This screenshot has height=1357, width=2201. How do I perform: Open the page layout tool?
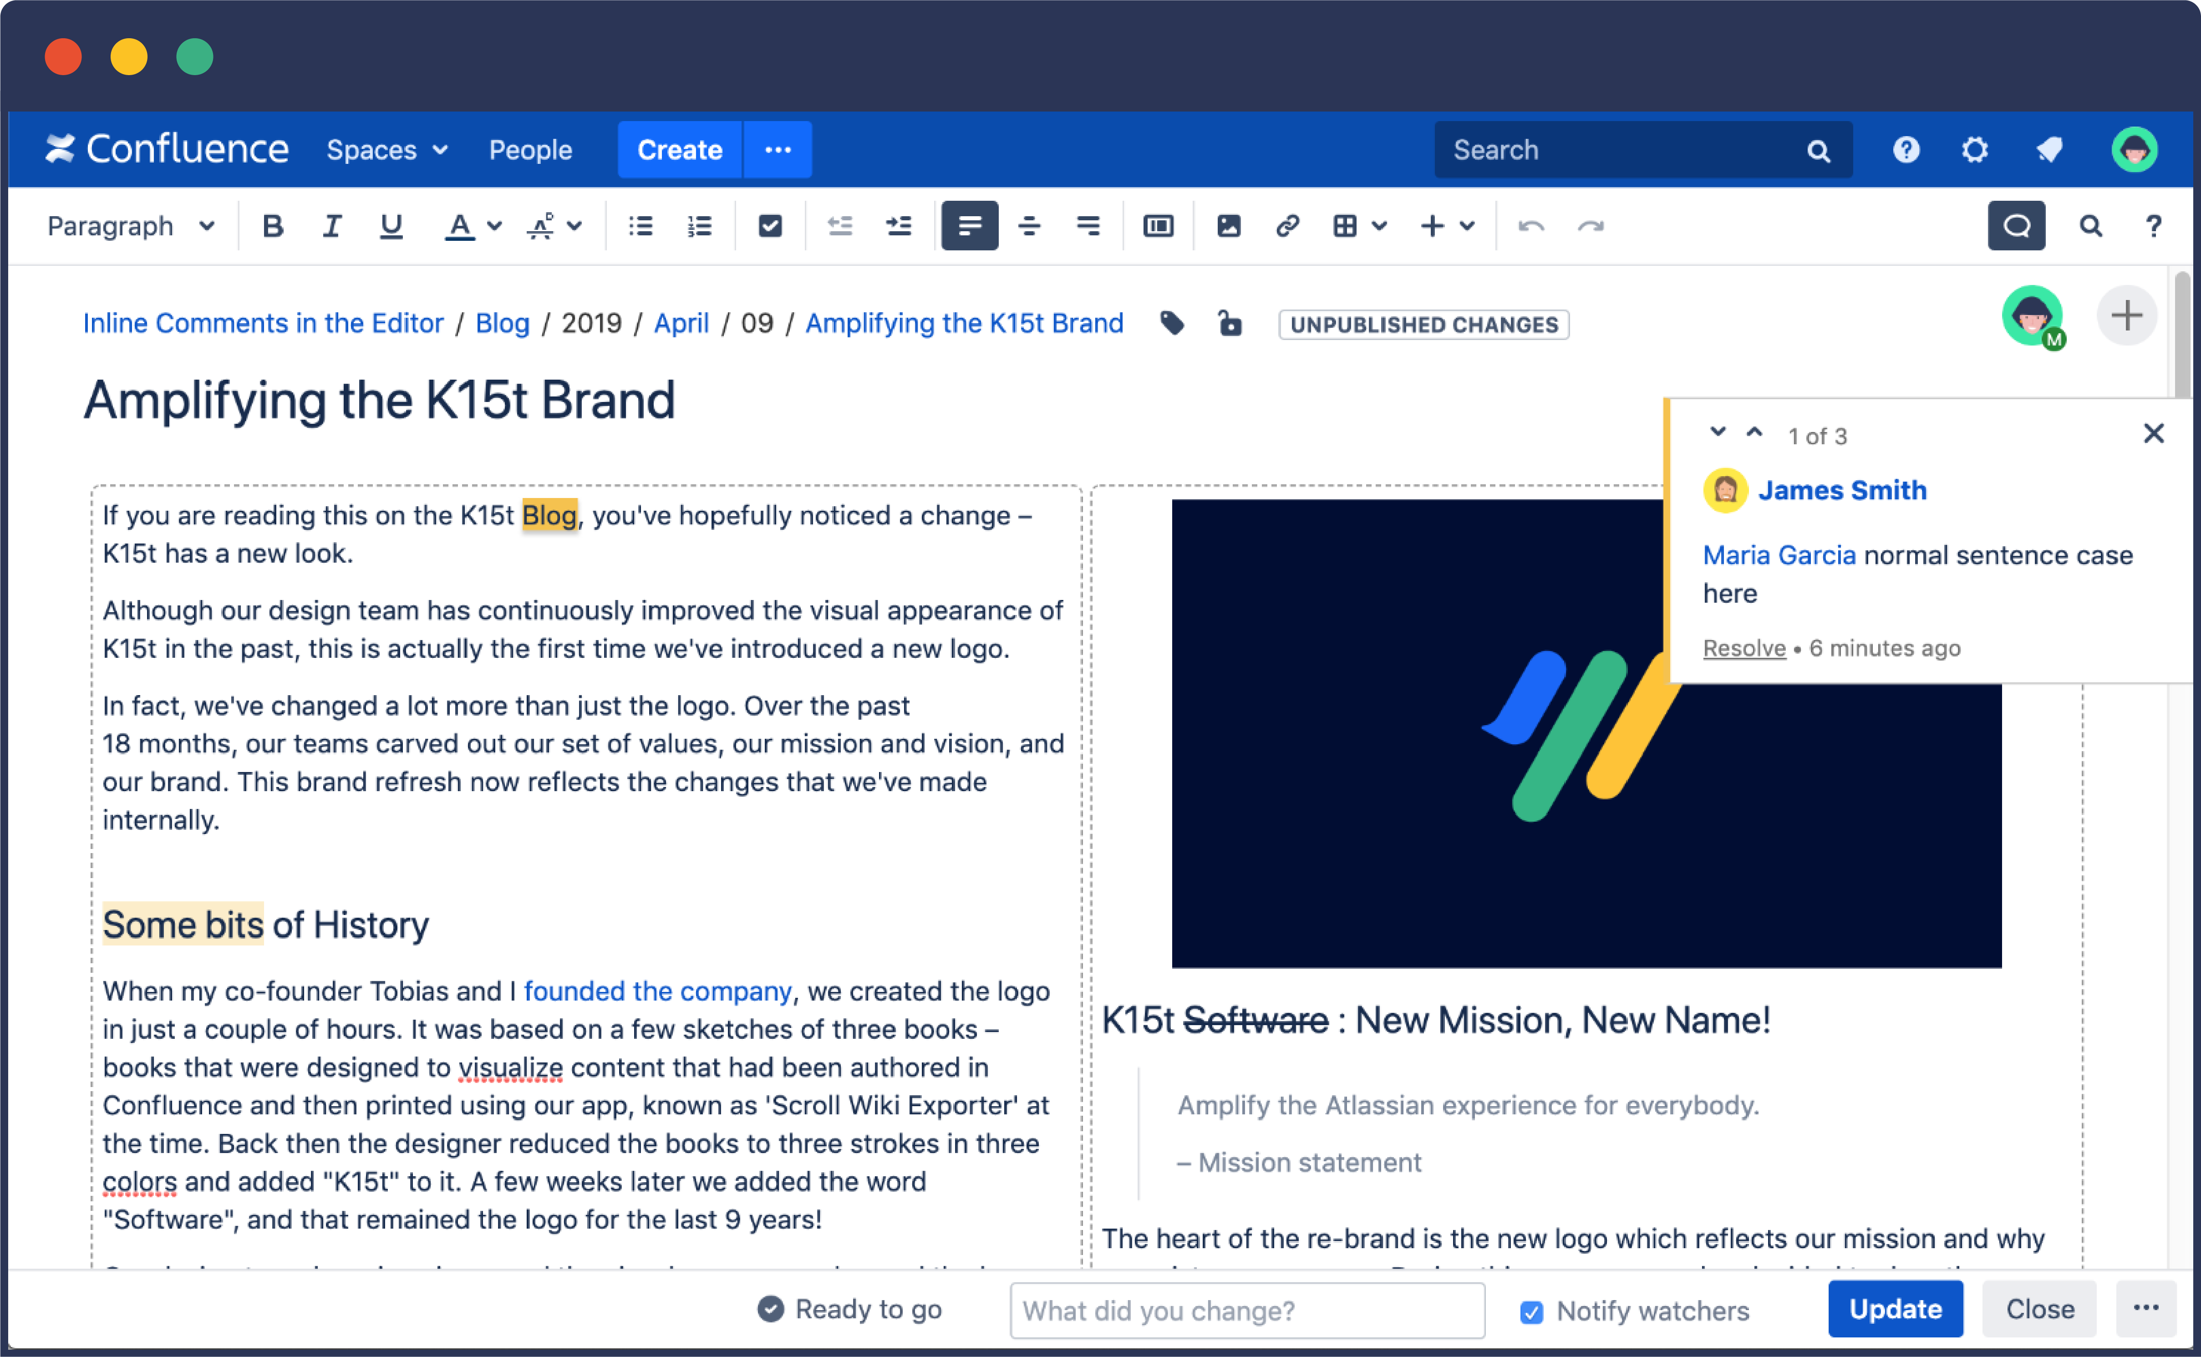click(x=1159, y=226)
